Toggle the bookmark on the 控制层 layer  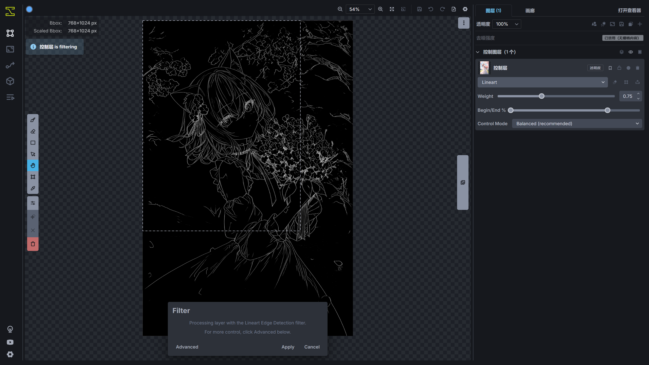610,68
